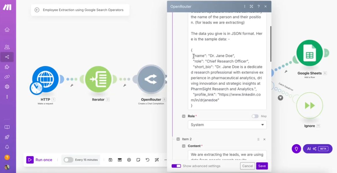Open the wrench between Iterator and OpenRouter

point(124,85)
